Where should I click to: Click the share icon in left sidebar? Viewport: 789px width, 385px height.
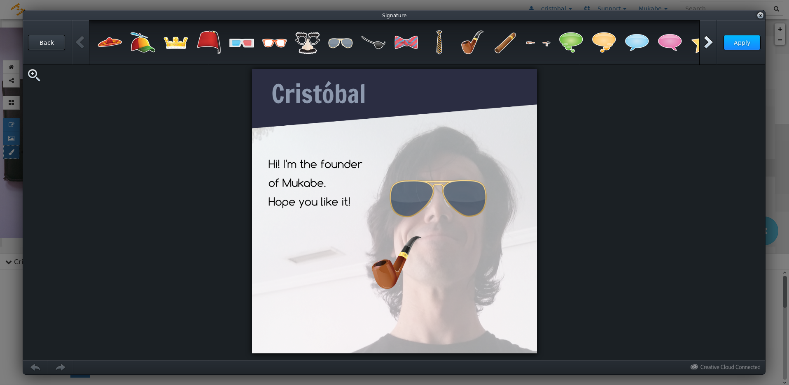coord(11,81)
